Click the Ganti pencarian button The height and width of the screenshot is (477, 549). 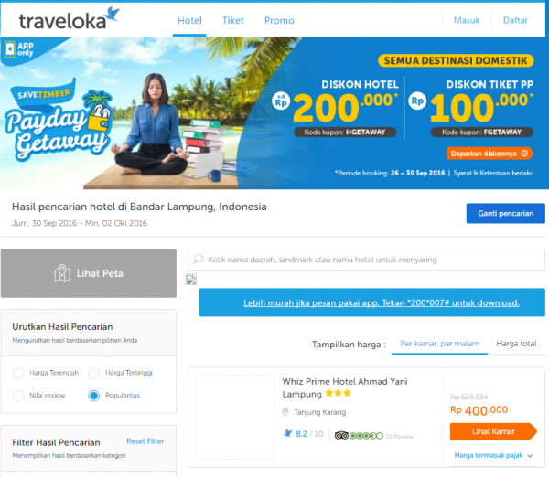506,213
